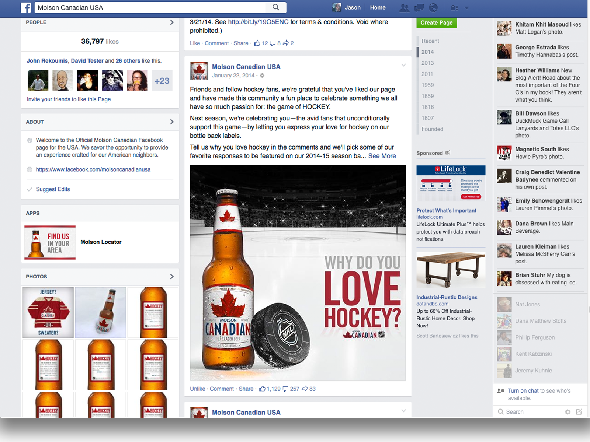Click the Find Us In Your Area app image
Screen dimensions: 590x442
50,242
